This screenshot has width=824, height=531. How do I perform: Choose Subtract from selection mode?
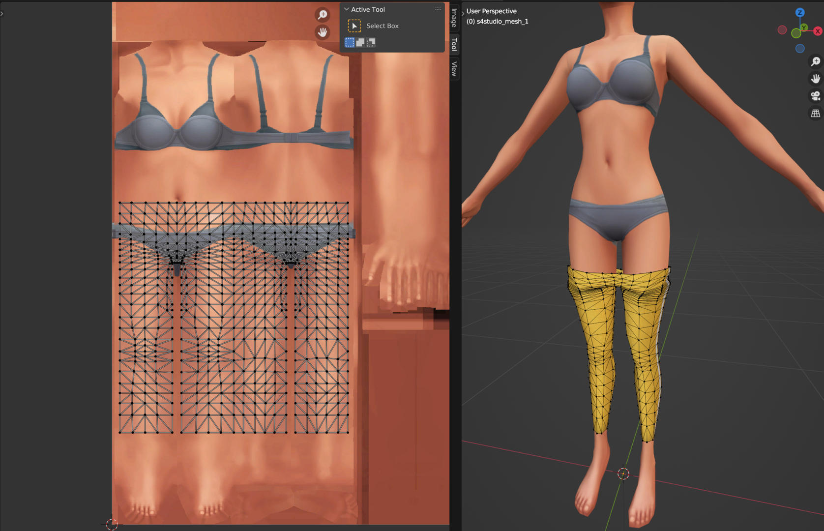[x=371, y=42]
